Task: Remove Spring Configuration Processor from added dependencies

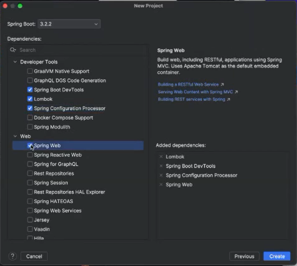Action: pyautogui.click(x=161, y=175)
